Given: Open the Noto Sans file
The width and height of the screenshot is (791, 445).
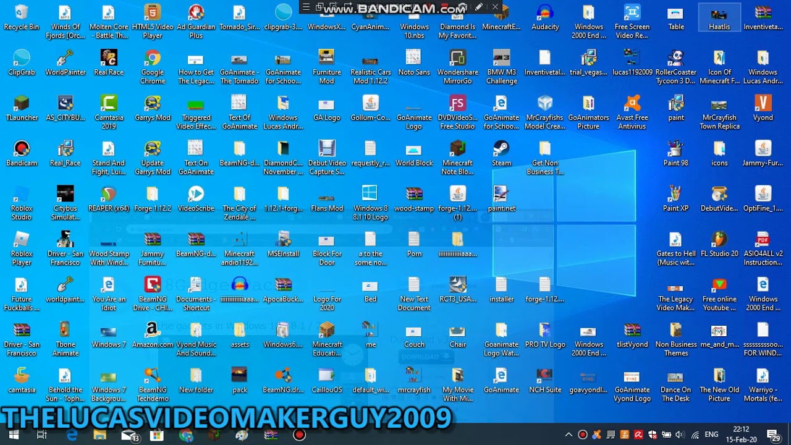Looking at the screenshot, I should [414, 63].
